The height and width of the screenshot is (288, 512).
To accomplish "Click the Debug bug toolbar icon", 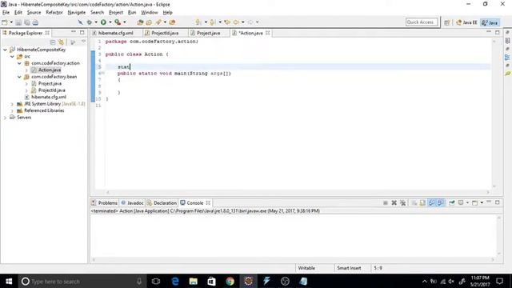I will click(x=89, y=22).
